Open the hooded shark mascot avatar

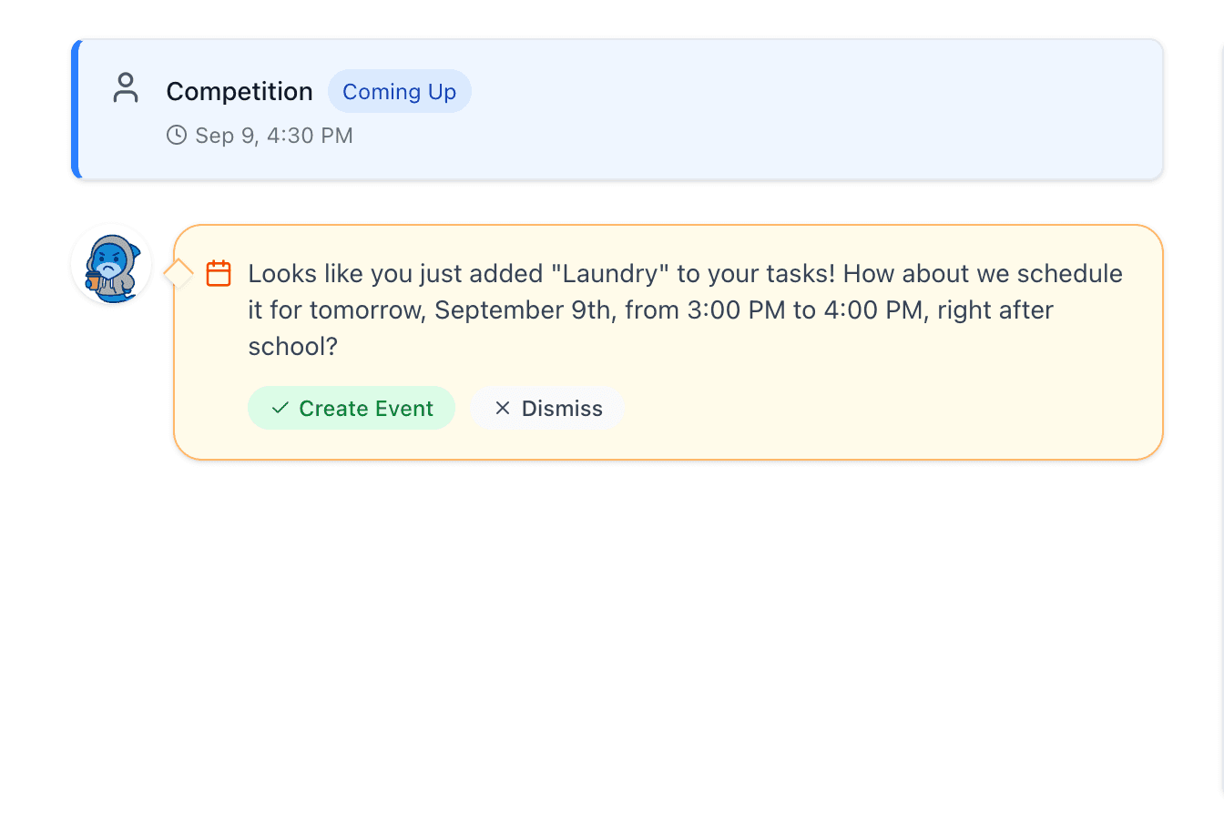pyautogui.click(x=112, y=262)
